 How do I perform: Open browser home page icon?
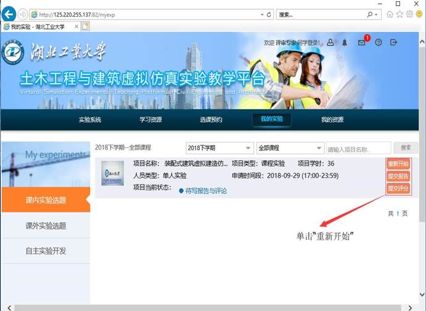pos(390,14)
